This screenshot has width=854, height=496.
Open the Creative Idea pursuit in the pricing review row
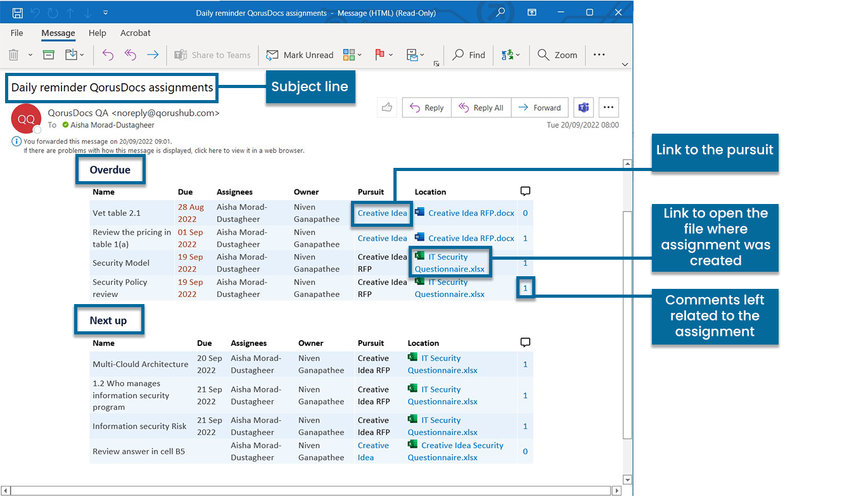[x=383, y=238]
